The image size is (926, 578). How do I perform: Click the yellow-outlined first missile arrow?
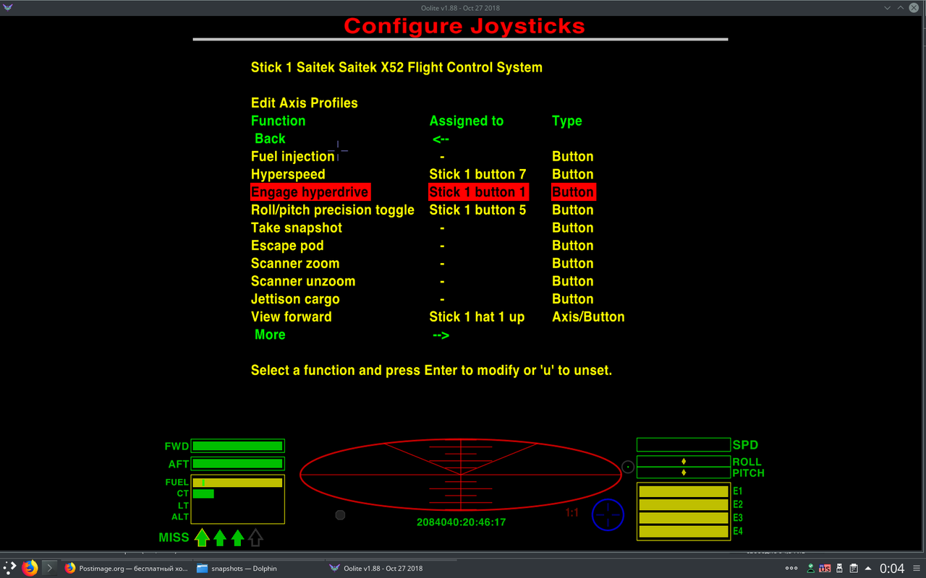[202, 537]
